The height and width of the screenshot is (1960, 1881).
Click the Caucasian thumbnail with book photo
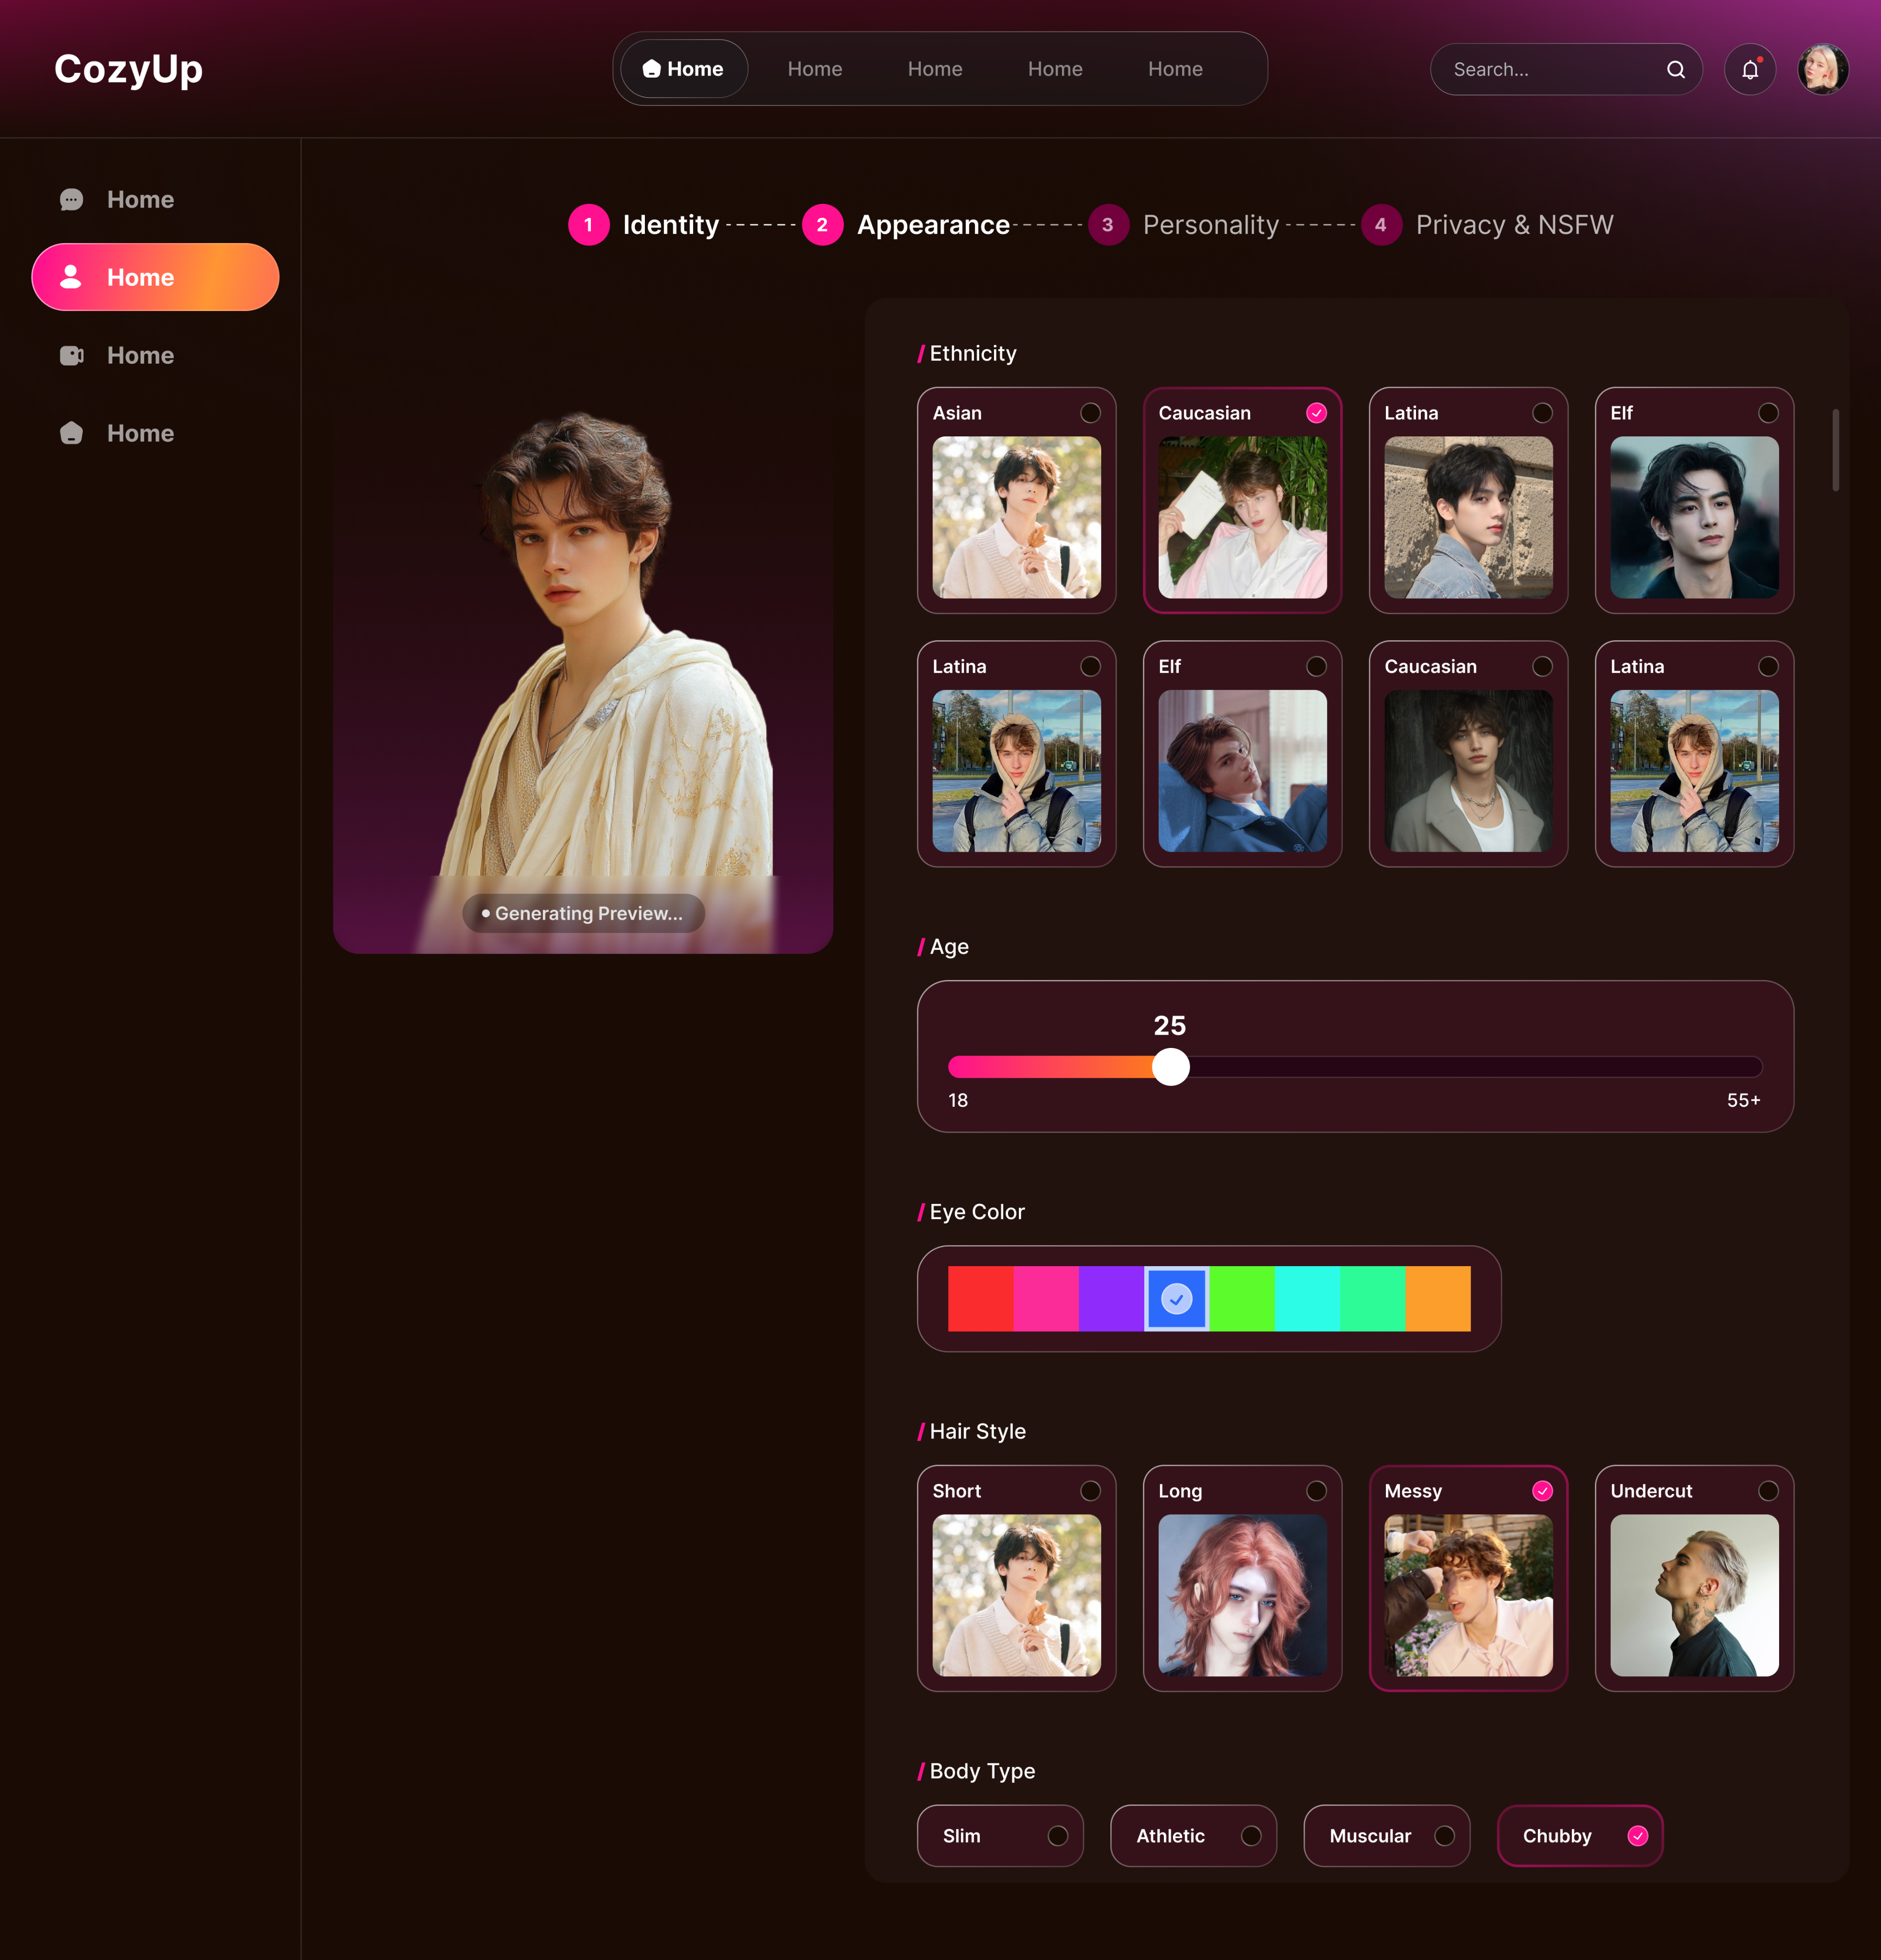click(x=1242, y=517)
